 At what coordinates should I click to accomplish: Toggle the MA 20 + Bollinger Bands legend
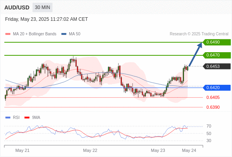click(35, 34)
